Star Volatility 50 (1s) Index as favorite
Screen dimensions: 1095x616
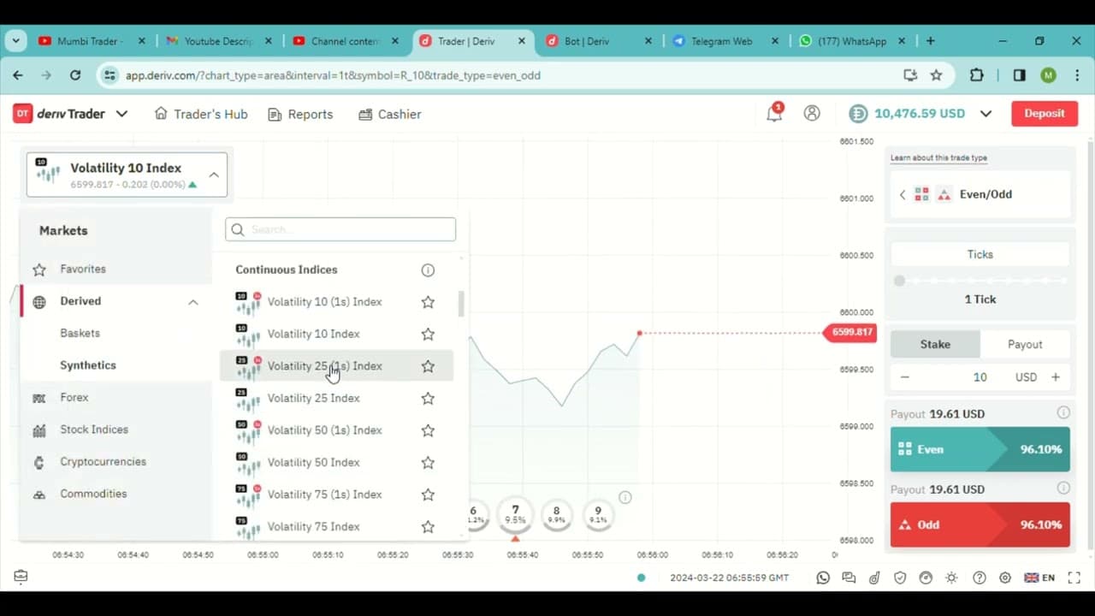(x=428, y=430)
